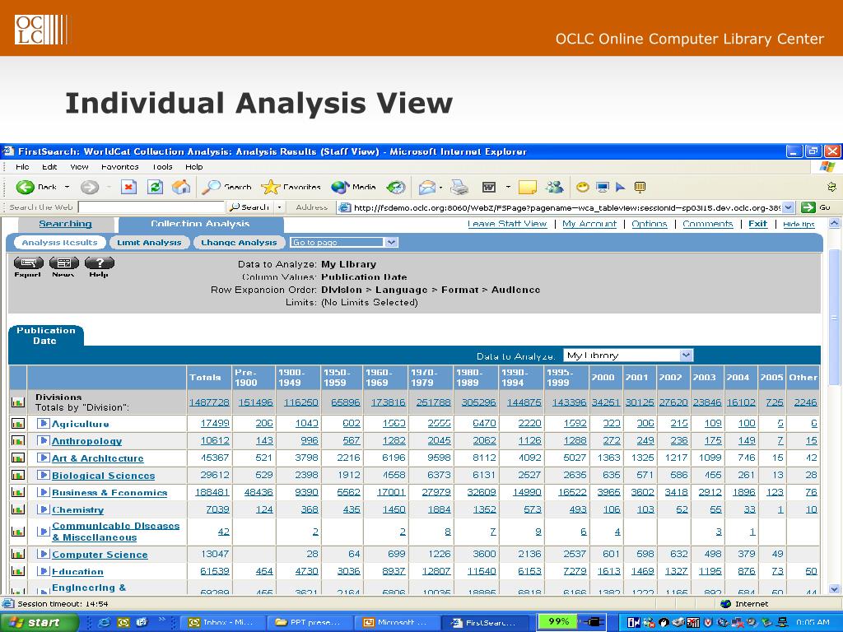
Task: Expand the Computer Science division row
Action: (x=44, y=554)
